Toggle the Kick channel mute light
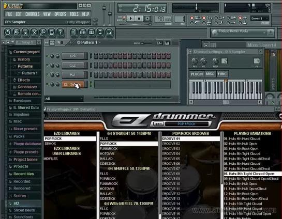 click(47, 56)
